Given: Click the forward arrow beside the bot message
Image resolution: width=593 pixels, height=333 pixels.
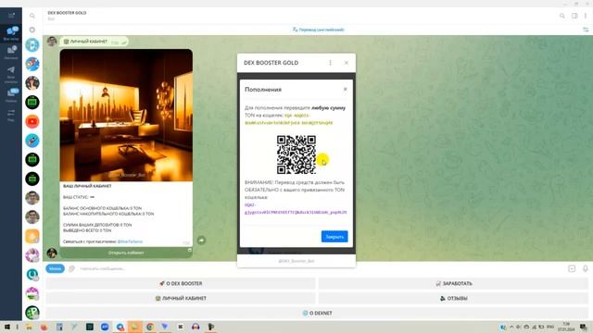Looking at the screenshot, I should tap(201, 240).
